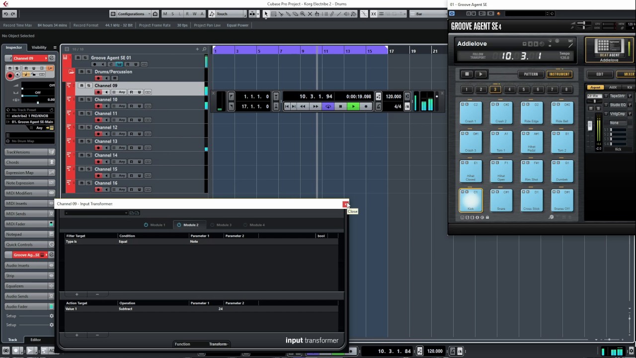Open the Touch automation mode dropdown
The height and width of the screenshot is (358, 636).
pyautogui.click(x=228, y=14)
